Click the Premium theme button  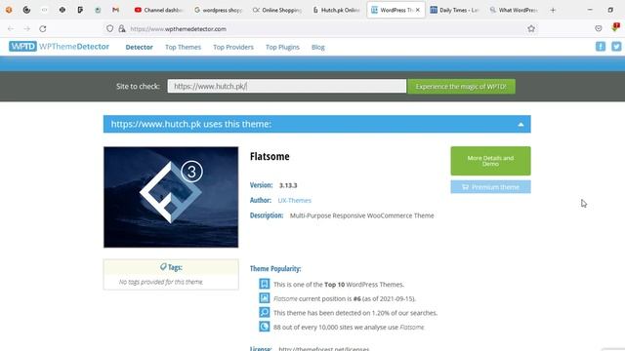click(x=490, y=186)
